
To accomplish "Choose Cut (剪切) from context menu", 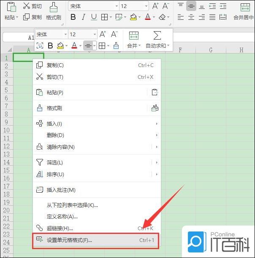I will coord(97,77).
